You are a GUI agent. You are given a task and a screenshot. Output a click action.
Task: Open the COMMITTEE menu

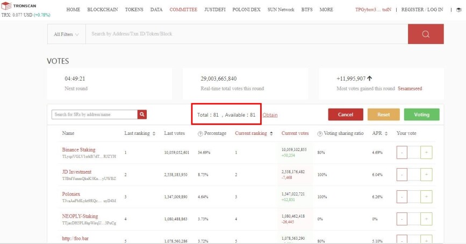click(x=183, y=10)
